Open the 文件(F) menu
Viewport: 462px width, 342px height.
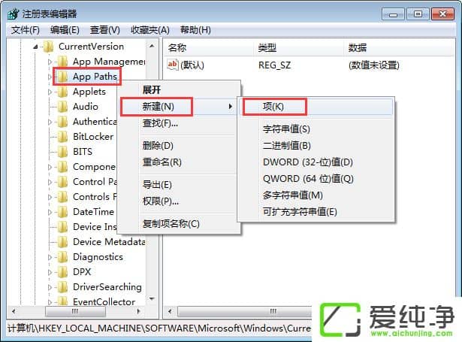(x=26, y=30)
